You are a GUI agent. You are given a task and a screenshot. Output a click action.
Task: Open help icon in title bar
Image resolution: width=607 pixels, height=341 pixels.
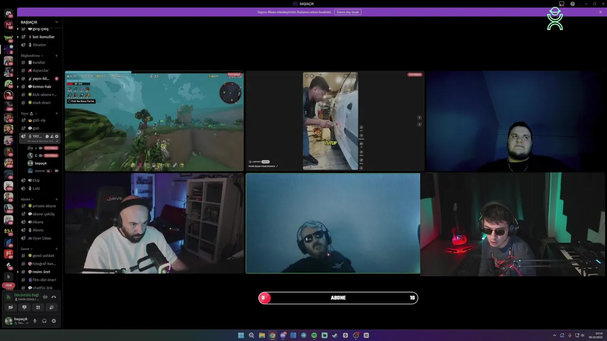click(x=572, y=4)
